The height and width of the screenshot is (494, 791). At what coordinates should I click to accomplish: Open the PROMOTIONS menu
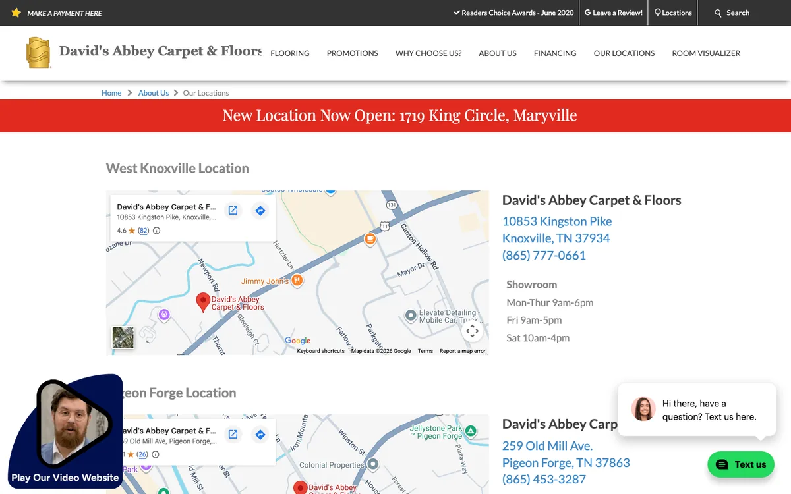pyautogui.click(x=353, y=53)
